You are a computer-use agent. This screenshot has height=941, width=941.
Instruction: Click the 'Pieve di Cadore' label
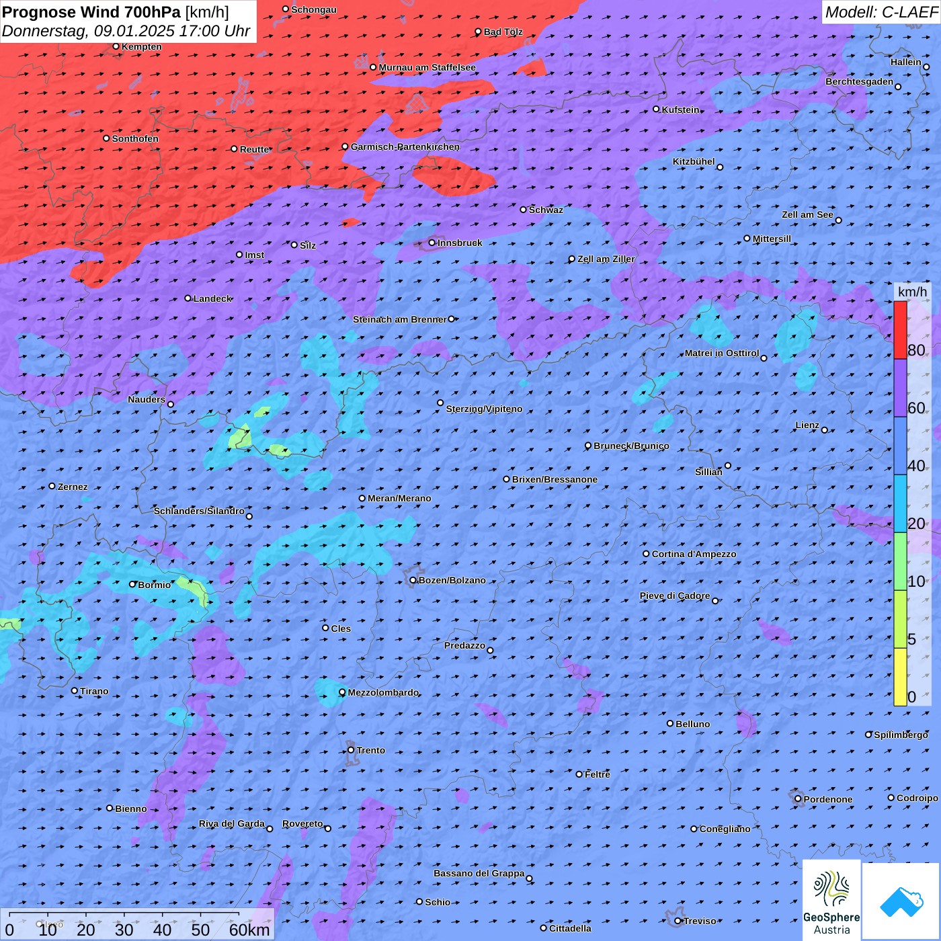[675, 596]
